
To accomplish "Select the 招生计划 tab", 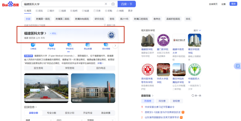I will click(70, 113).
